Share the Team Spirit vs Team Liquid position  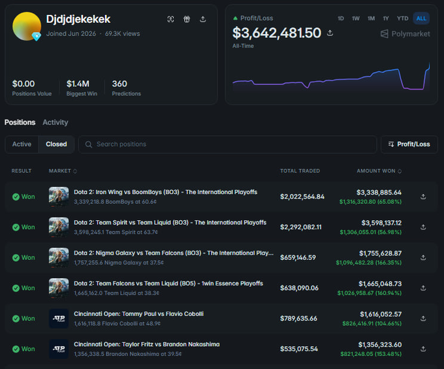(423, 227)
